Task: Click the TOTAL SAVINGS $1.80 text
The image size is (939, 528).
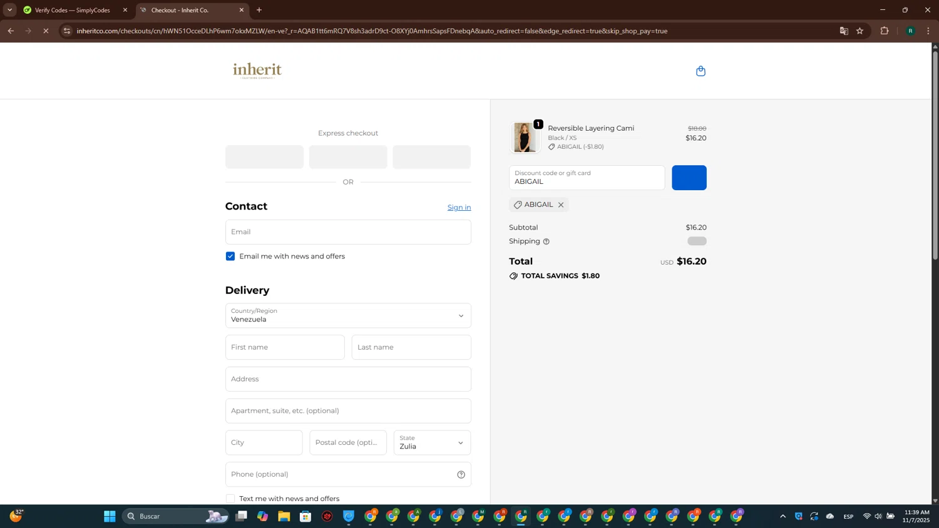Action: pyautogui.click(x=560, y=276)
